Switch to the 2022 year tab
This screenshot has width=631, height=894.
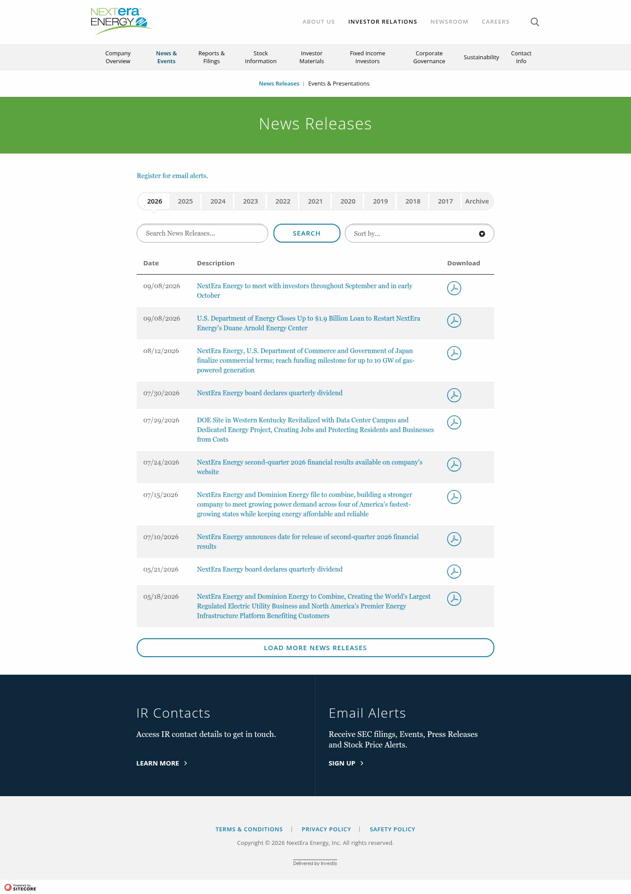(283, 201)
